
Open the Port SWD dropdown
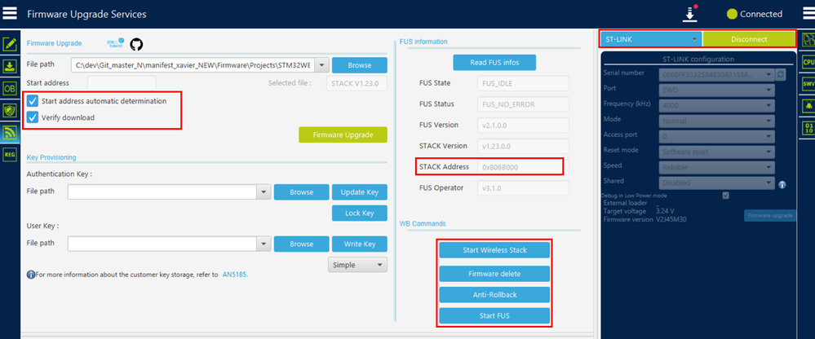(717, 90)
